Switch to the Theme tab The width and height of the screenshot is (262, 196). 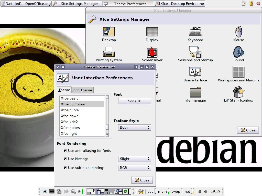64,90
